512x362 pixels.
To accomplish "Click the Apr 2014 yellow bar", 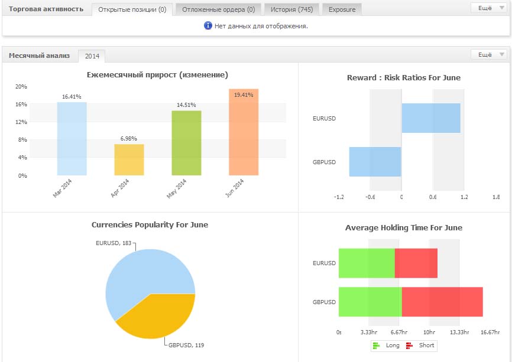I will point(129,159).
